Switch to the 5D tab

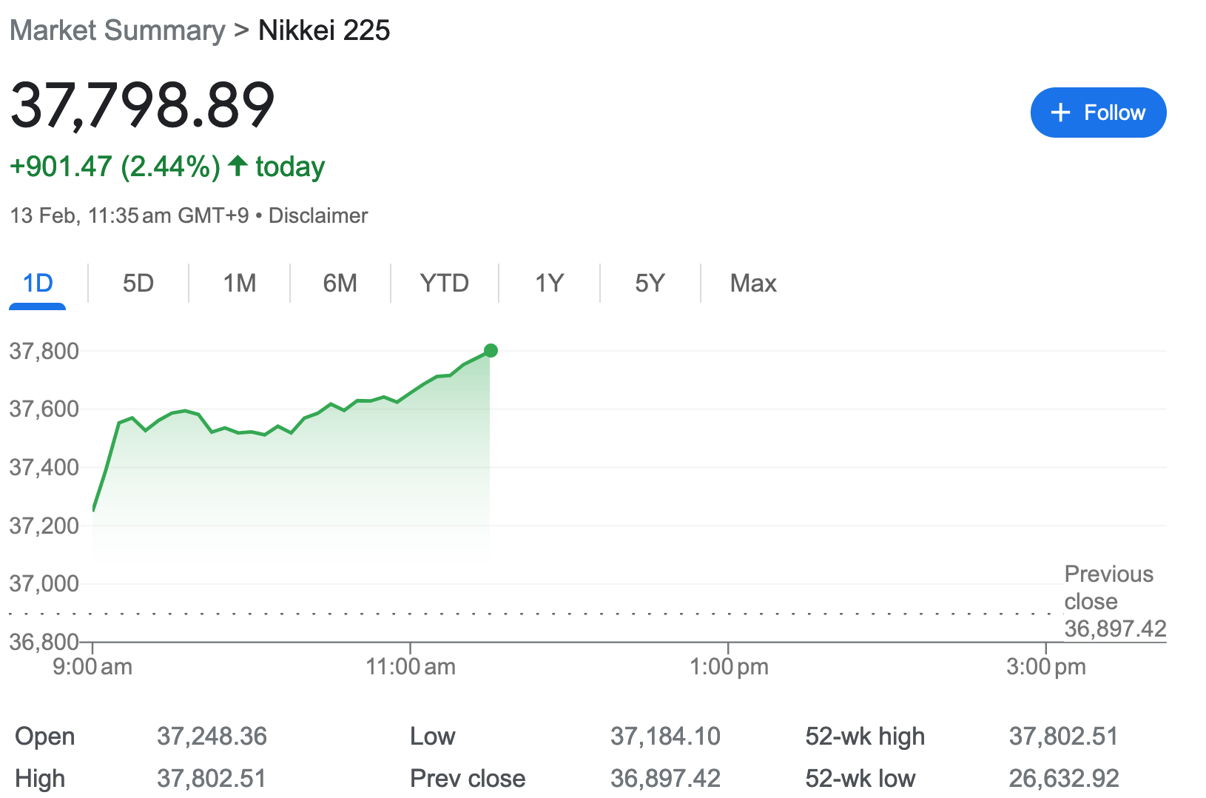pyautogui.click(x=138, y=283)
